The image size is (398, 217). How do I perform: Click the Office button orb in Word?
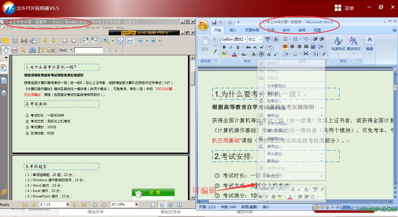pyautogui.click(x=203, y=25)
